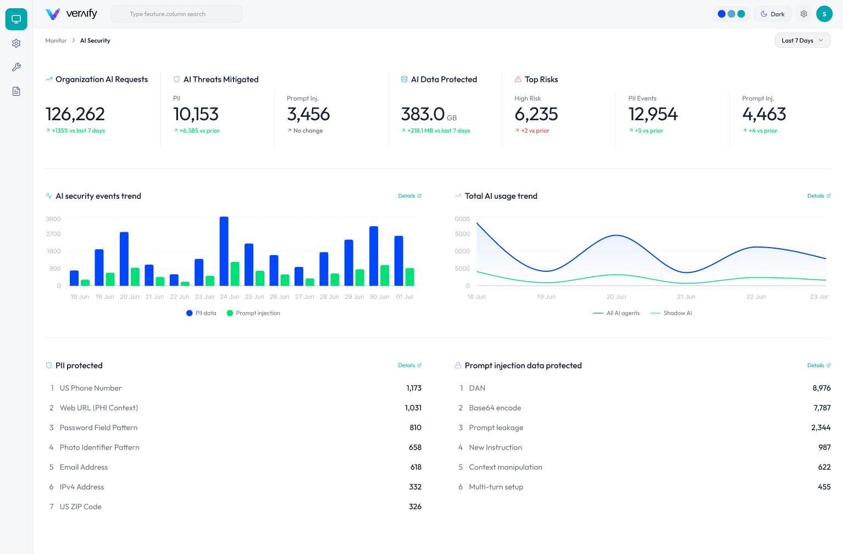Open the settings gear in sidebar
The width and height of the screenshot is (843, 554).
(16, 43)
